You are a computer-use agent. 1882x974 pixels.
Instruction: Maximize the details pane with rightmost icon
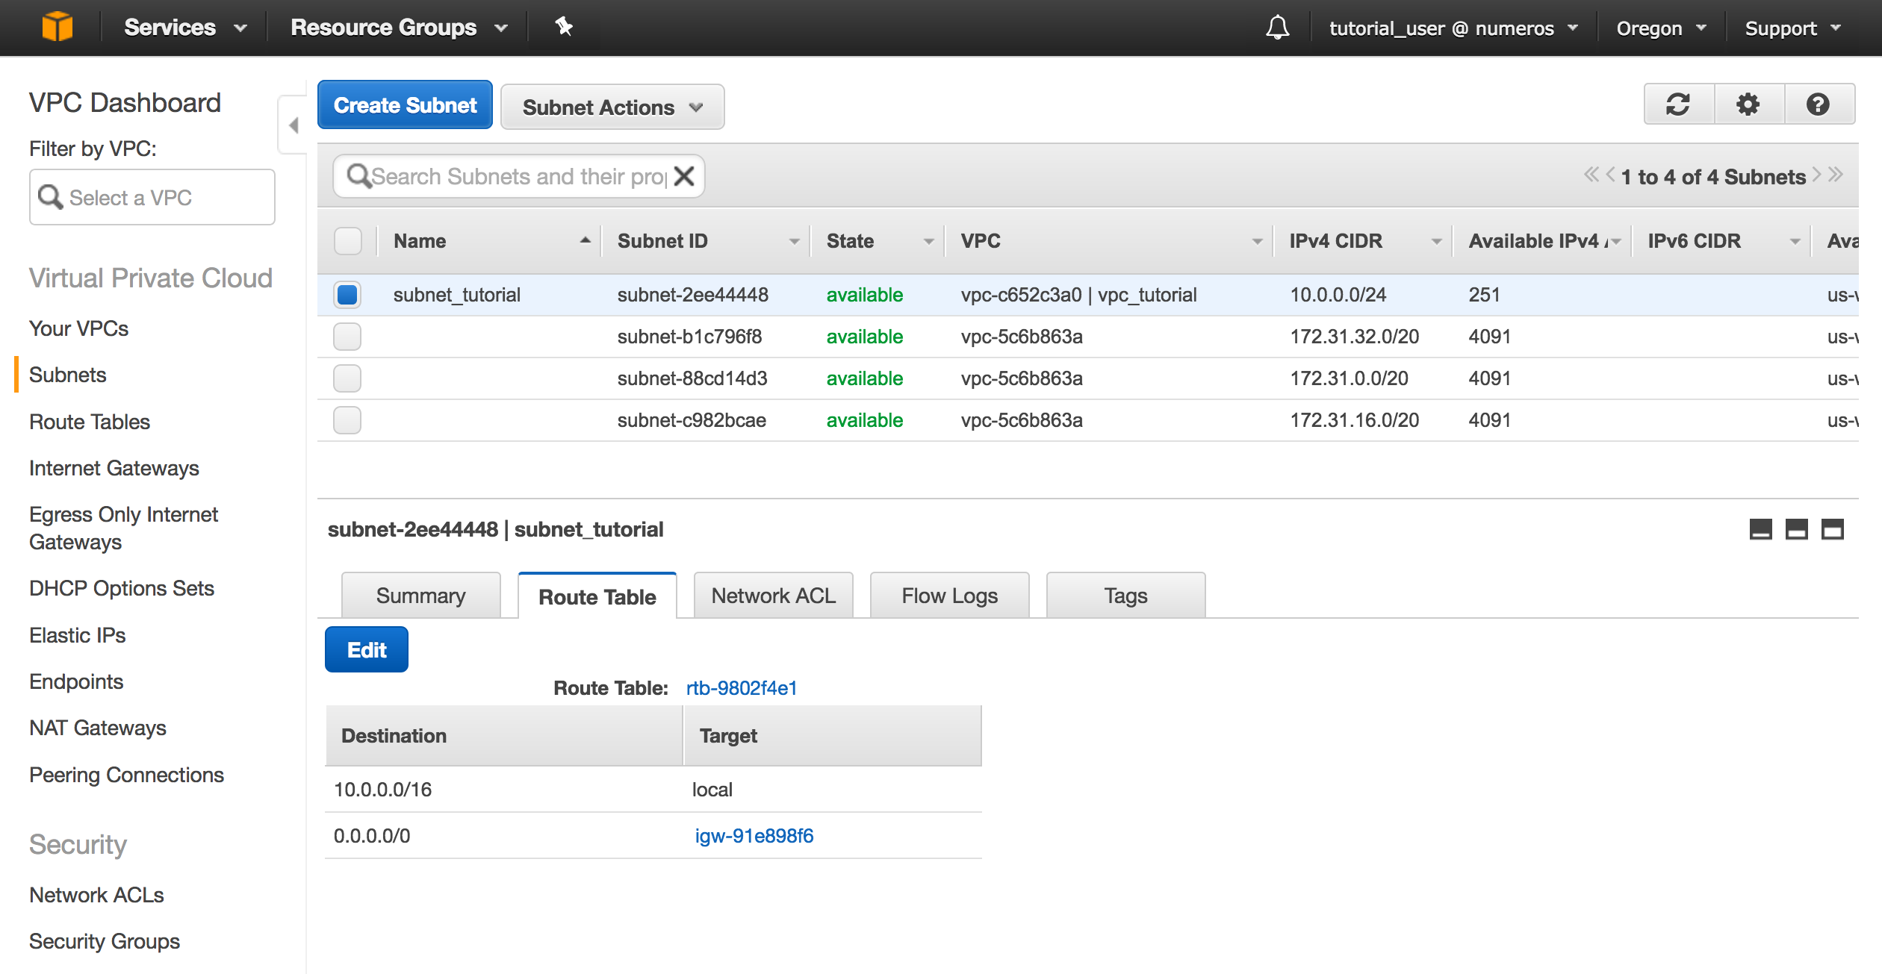click(1832, 529)
